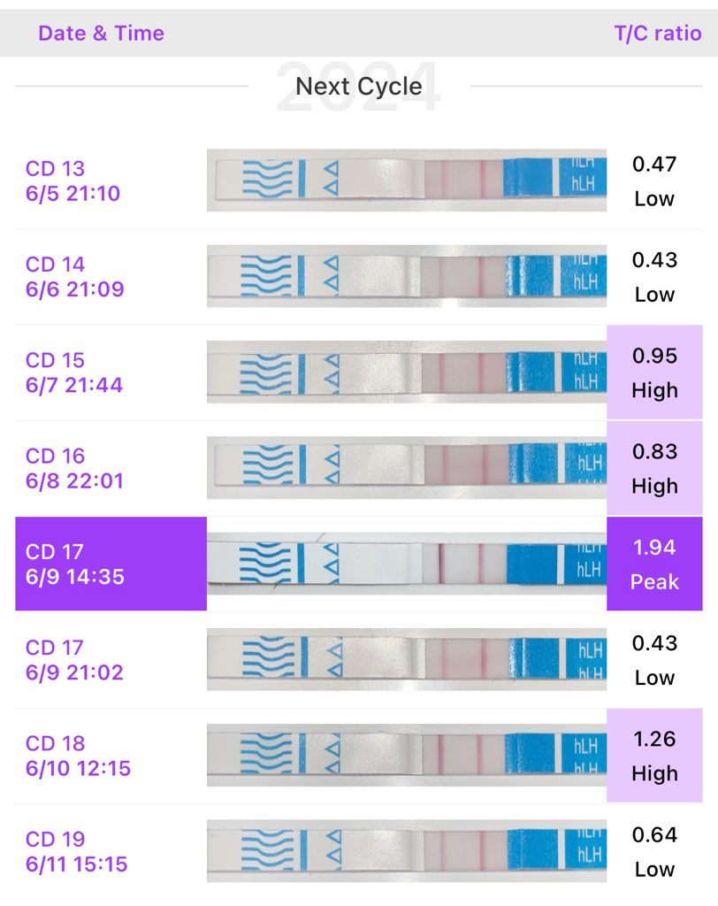Screen dimensions: 718x906
Task: Open the CD 14 test strip photo
Action: click(407, 276)
